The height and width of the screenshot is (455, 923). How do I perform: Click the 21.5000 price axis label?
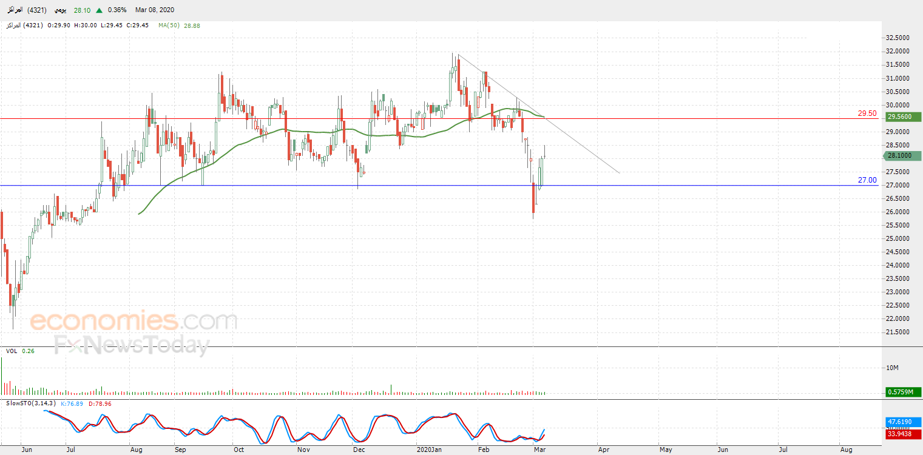pos(899,332)
